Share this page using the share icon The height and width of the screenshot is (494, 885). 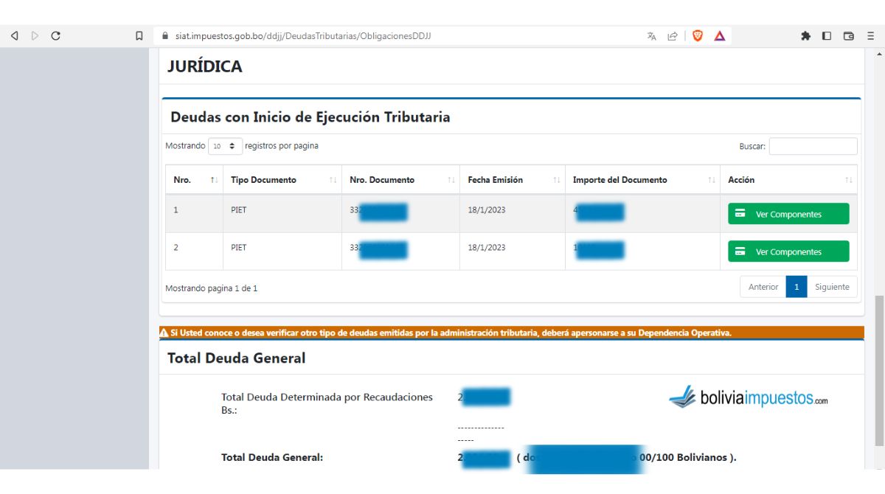tap(672, 35)
